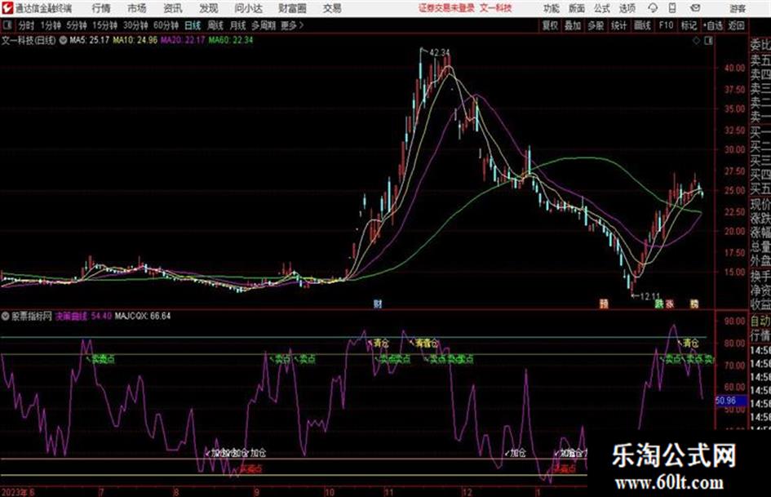Select the 月线 monthly period tab
The image size is (771, 497).
[238, 25]
